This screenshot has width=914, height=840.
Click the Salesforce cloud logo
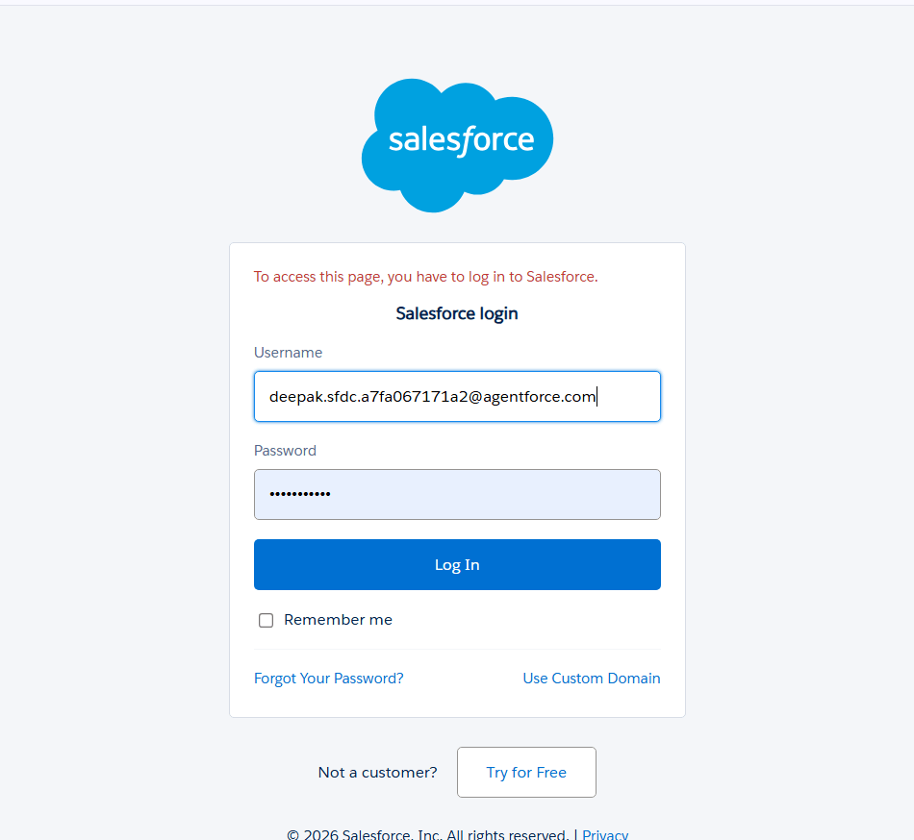(x=457, y=144)
